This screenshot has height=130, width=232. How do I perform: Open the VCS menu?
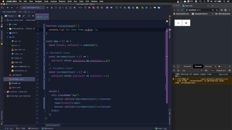(87, 1)
